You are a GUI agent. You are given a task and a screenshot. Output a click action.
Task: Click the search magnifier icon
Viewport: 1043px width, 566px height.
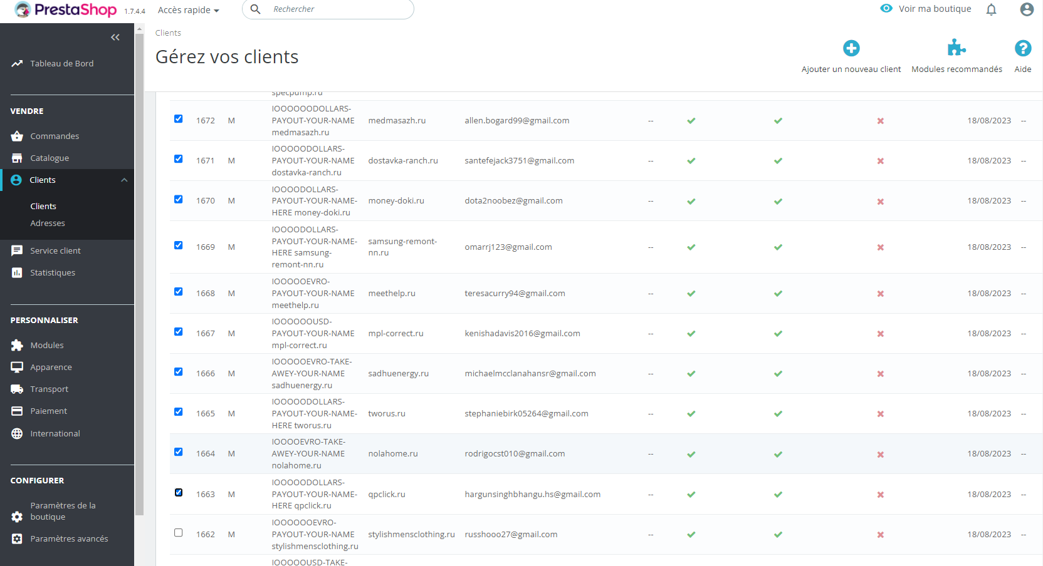pyautogui.click(x=255, y=9)
